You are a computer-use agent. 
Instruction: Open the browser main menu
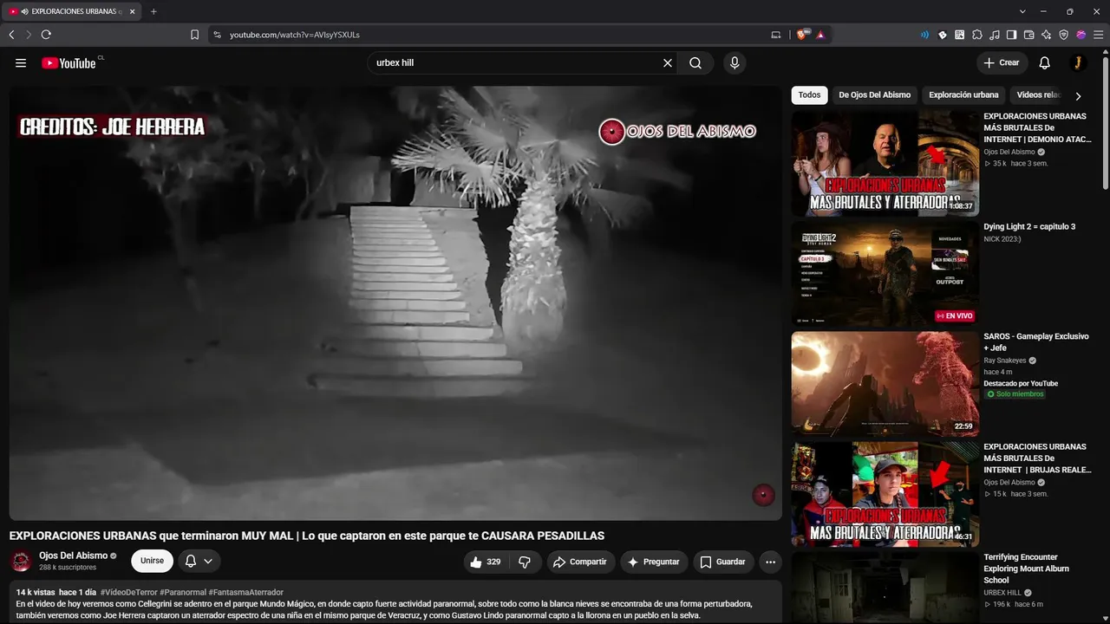point(1098,35)
